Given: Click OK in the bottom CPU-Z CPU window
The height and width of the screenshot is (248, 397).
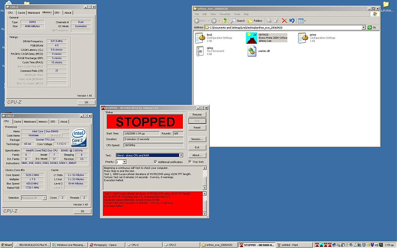Looking at the screenshot, I should pyautogui.click(x=83, y=211).
